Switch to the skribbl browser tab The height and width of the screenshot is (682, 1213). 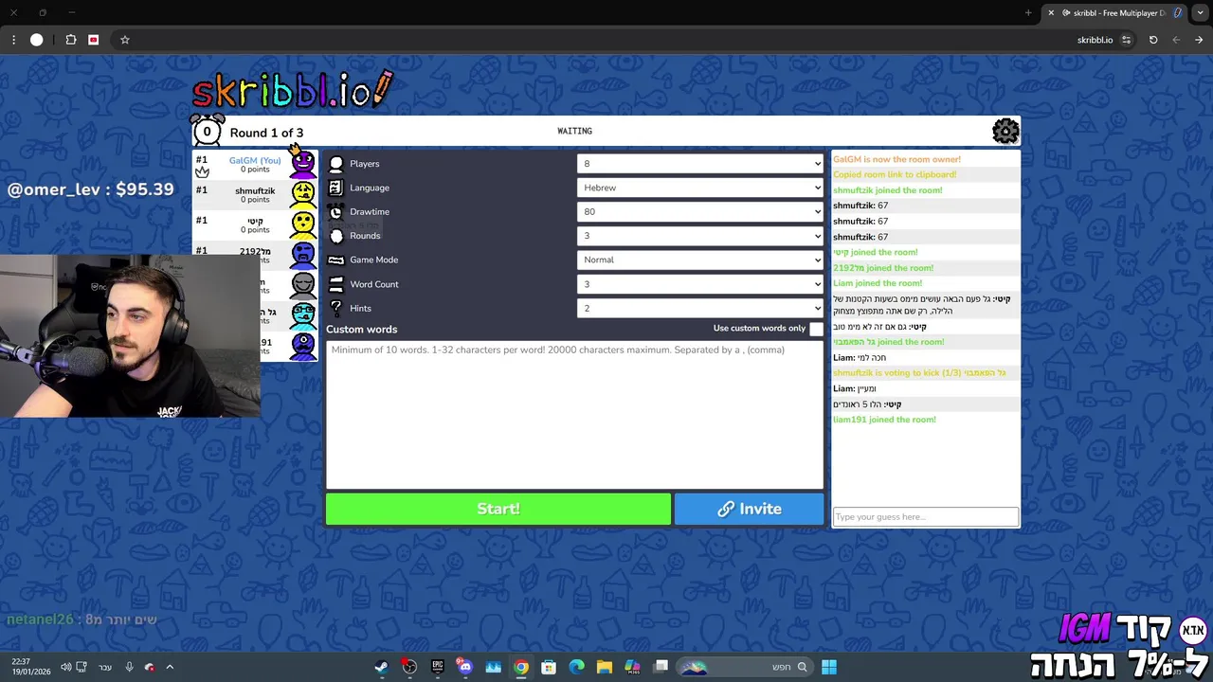(x=1113, y=13)
